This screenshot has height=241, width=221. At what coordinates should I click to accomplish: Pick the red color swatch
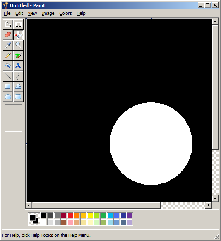tap(70, 216)
